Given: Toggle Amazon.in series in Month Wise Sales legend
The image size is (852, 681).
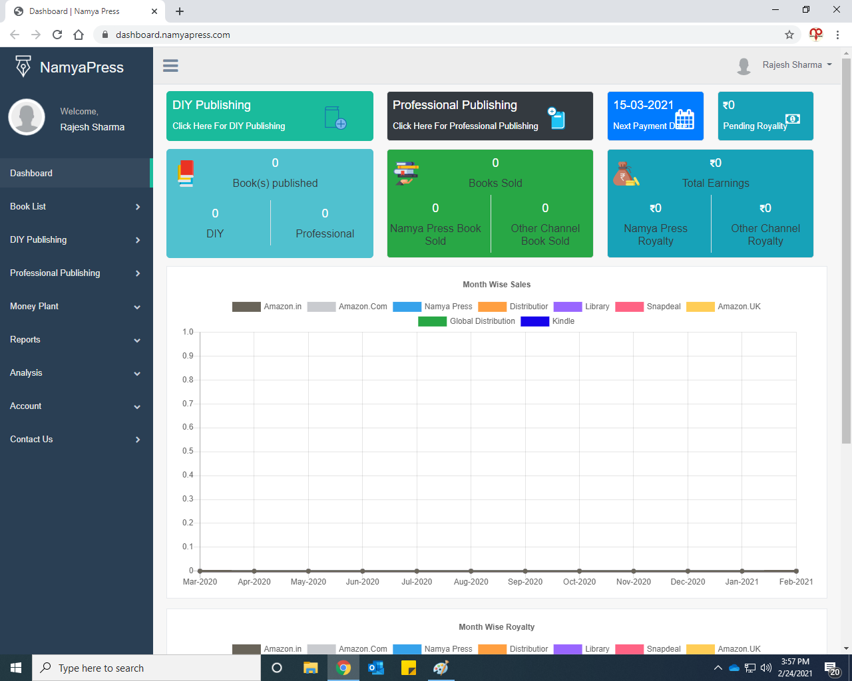Looking at the screenshot, I should point(266,307).
